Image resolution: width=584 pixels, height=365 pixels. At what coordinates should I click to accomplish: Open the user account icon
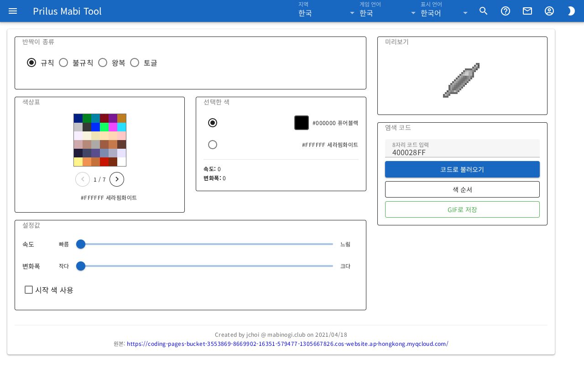[549, 11]
